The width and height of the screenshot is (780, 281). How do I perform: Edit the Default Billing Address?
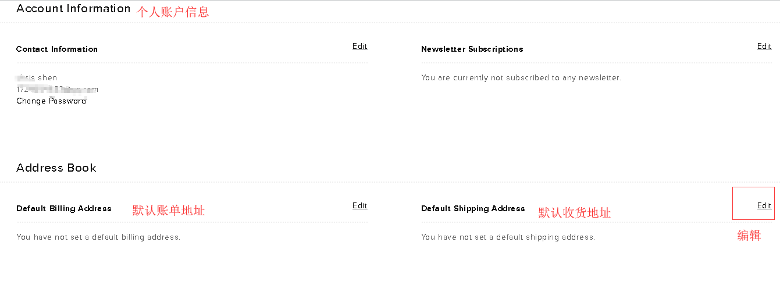359,206
